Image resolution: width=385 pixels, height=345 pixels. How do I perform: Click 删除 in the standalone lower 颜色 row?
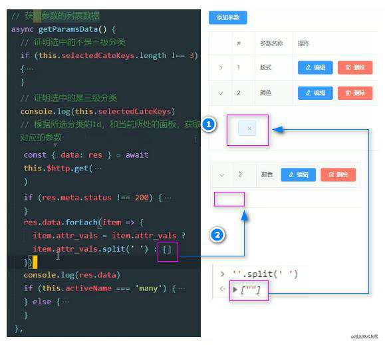coord(338,175)
